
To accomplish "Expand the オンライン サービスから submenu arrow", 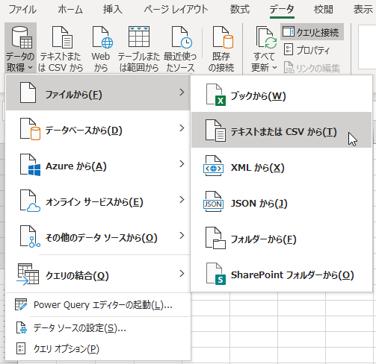I will click(182, 200).
